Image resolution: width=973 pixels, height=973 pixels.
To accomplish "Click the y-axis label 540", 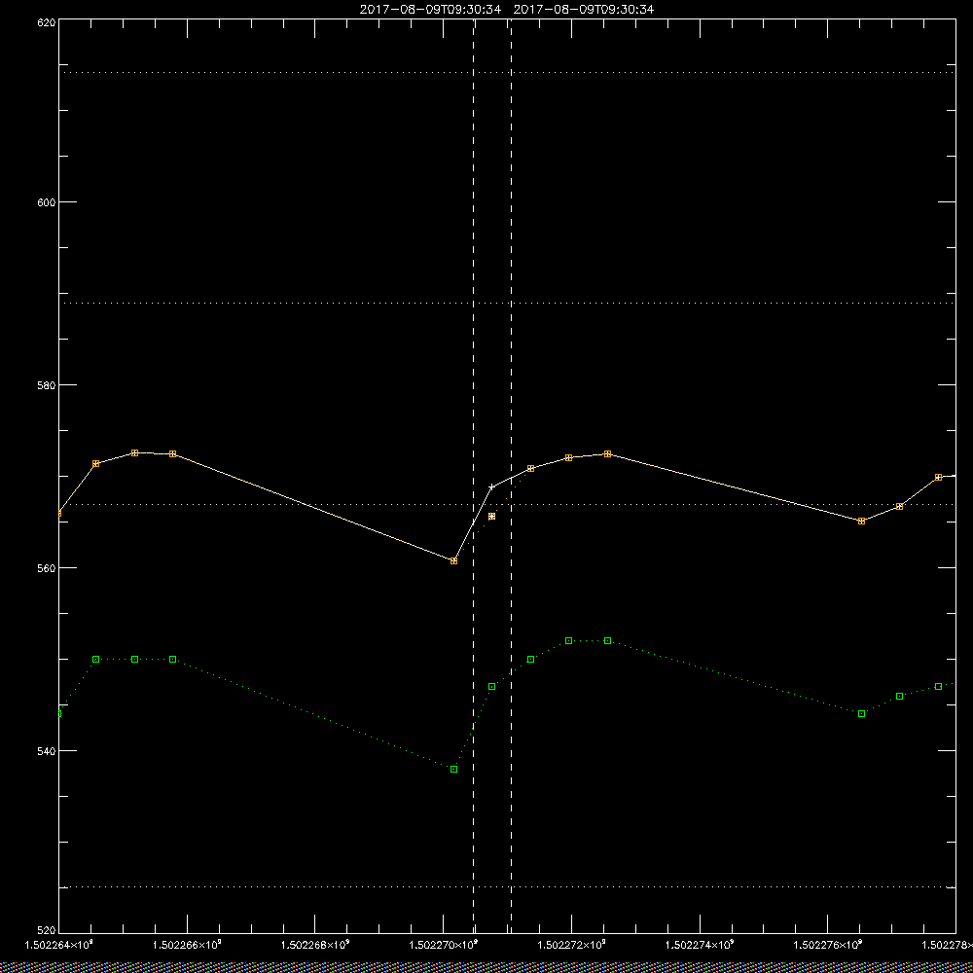I will click(x=47, y=751).
